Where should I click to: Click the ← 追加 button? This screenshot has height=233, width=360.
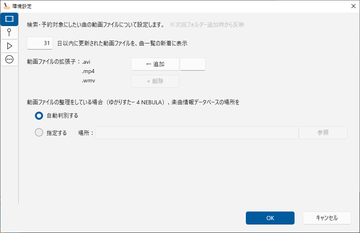155,64
